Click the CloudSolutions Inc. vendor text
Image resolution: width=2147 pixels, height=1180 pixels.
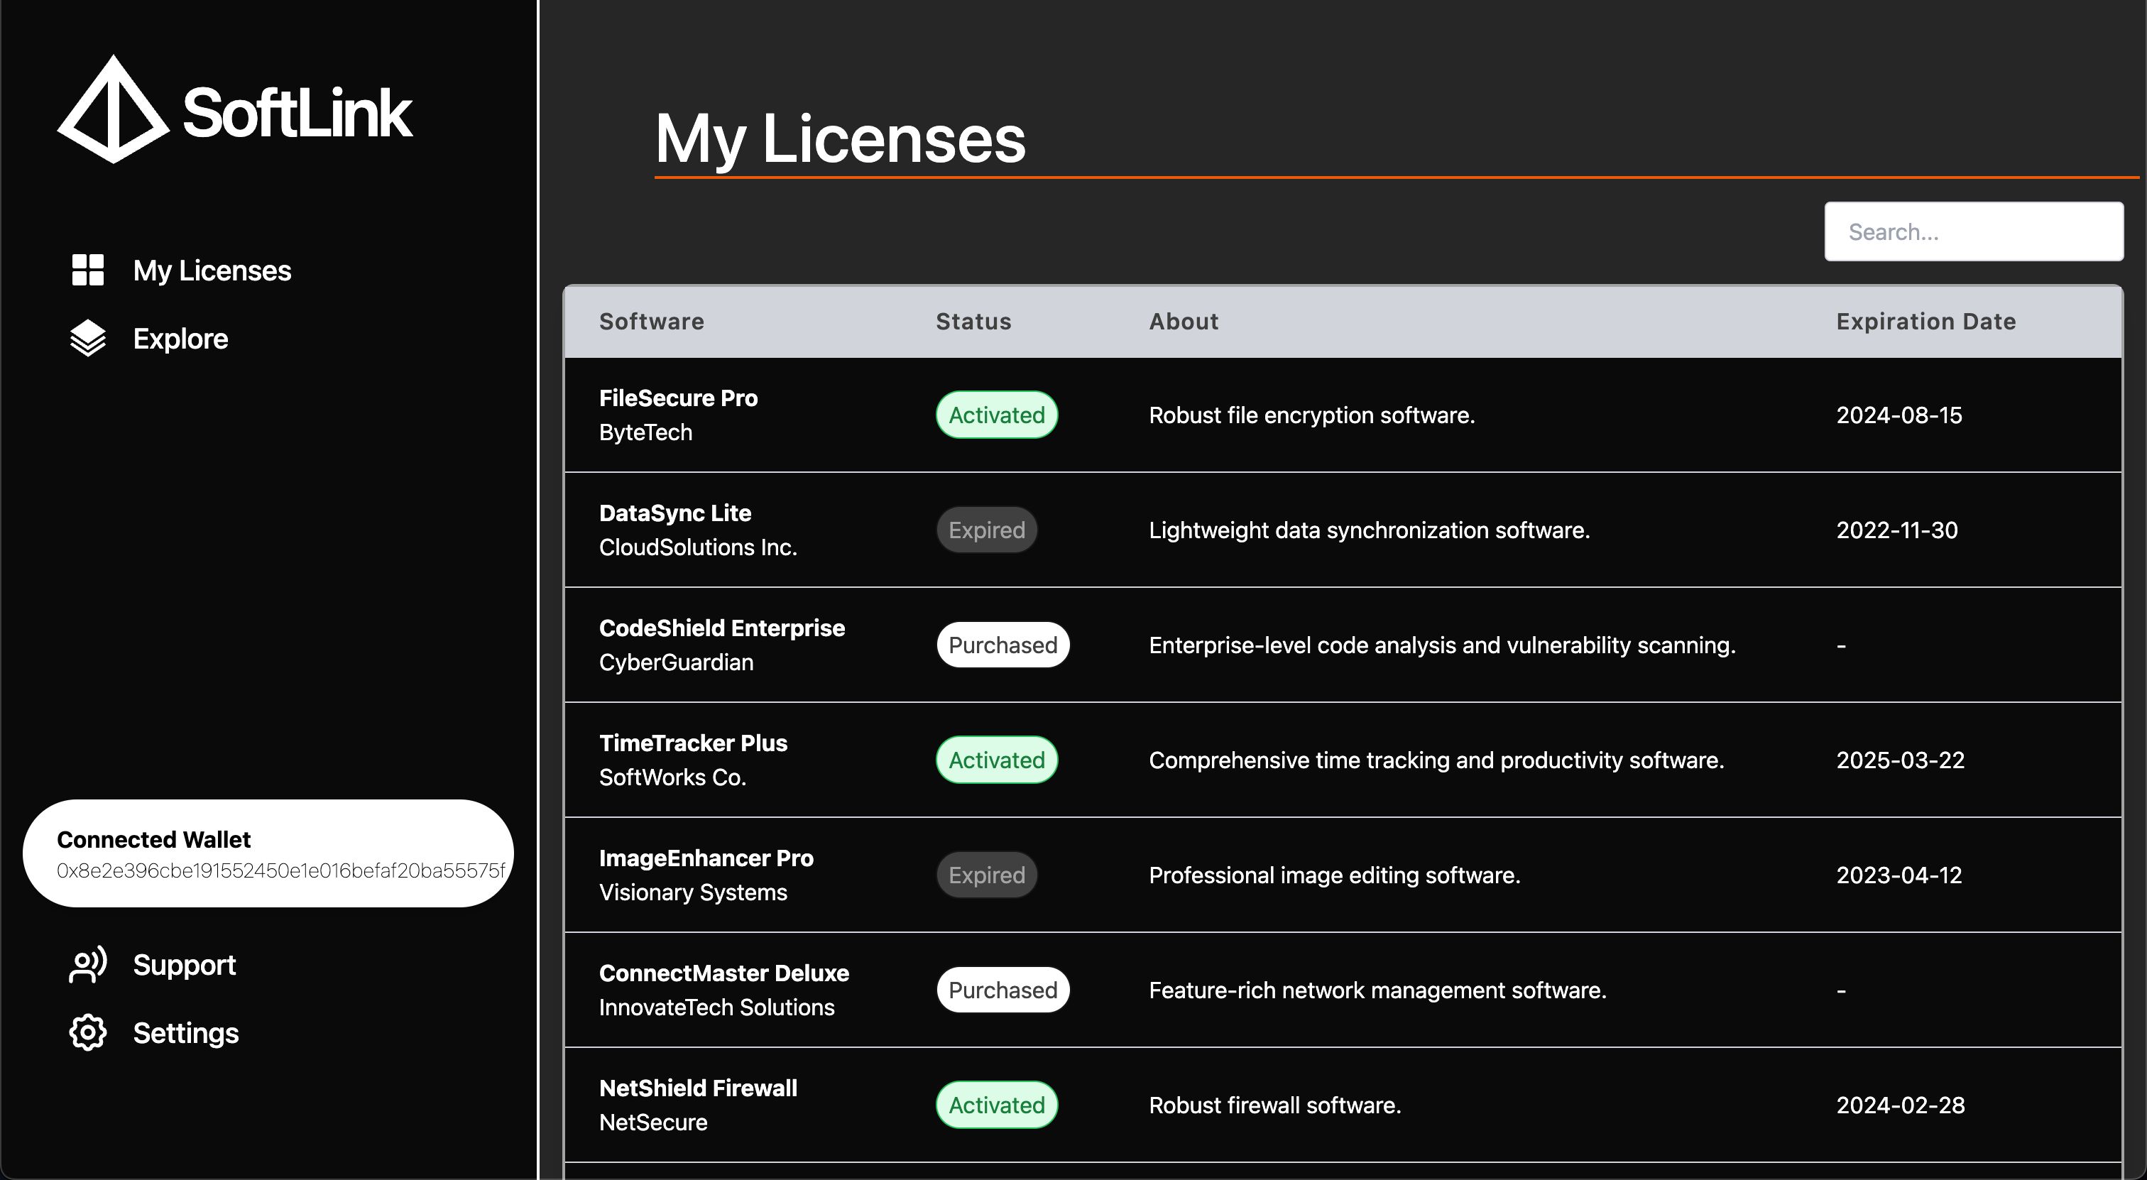tap(699, 547)
